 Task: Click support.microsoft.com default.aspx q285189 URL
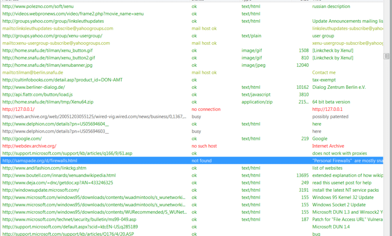coord(70,227)
